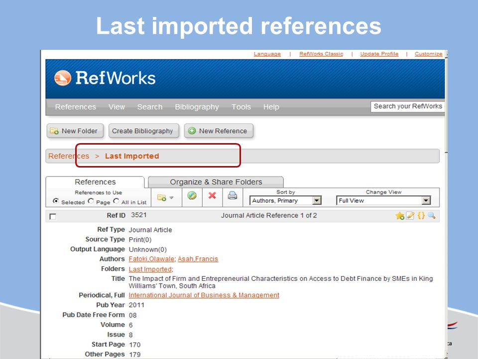Open the add-to-folder icon in the toolbar
478x359 pixels.
[x=161, y=197]
